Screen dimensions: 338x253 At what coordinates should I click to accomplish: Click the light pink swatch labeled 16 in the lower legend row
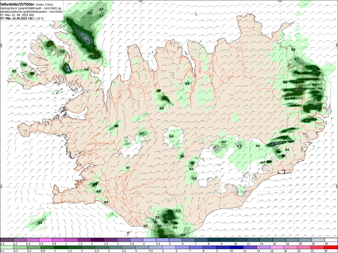coord(277,247)
